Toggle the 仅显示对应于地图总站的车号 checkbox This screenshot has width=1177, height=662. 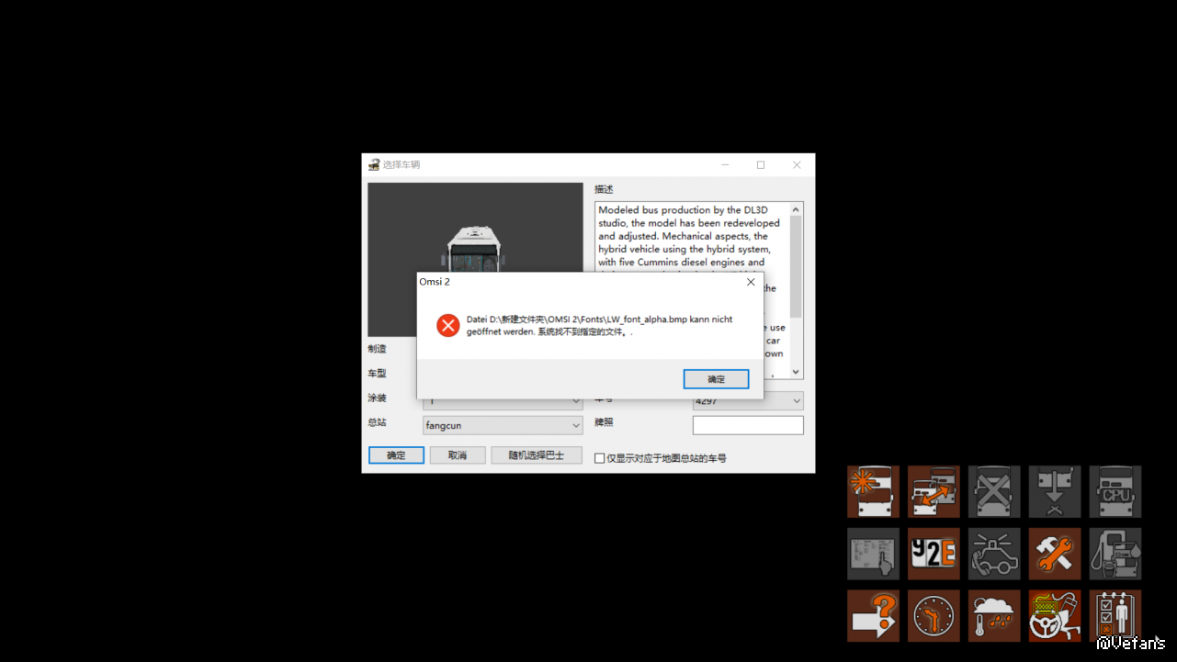point(599,458)
